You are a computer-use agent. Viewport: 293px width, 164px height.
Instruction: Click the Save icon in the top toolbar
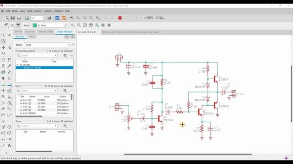click(x=12, y=18)
